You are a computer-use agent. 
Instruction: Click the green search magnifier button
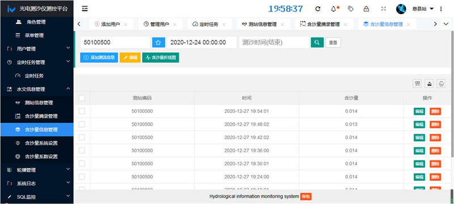(x=317, y=42)
